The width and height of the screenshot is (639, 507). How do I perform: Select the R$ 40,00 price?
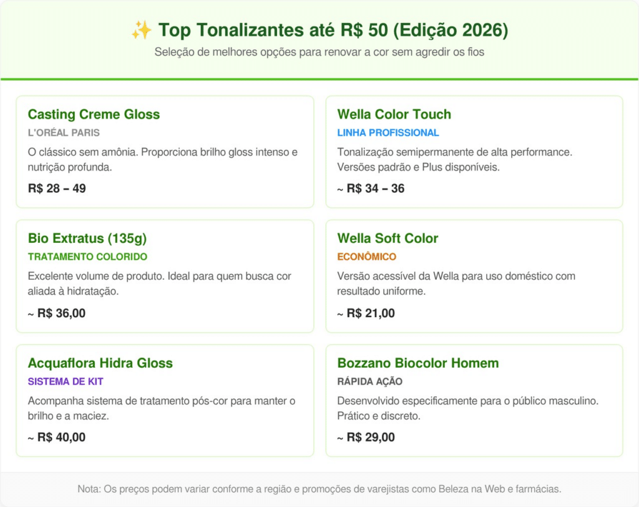(x=61, y=437)
